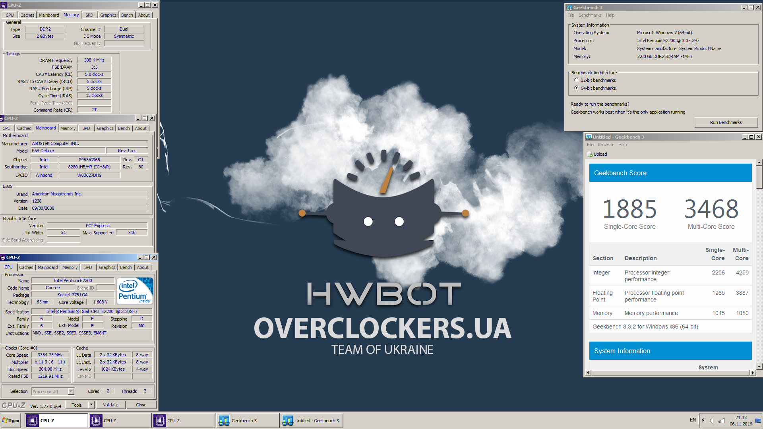The height and width of the screenshot is (429, 763).
Task: Open Memory tab in bottom CPU-Z window
Action: click(70, 267)
